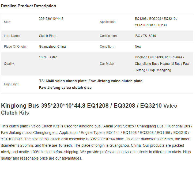Click the Kinglong Bus car make value
Screen dimensions: 196x170
click(x=162, y=64)
